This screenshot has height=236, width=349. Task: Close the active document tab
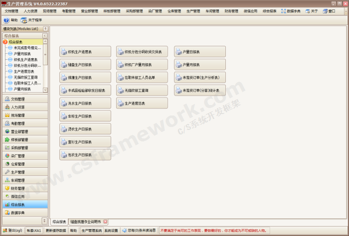(105, 222)
